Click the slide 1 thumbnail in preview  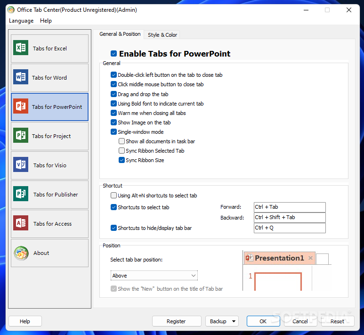(x=278, y=282)
